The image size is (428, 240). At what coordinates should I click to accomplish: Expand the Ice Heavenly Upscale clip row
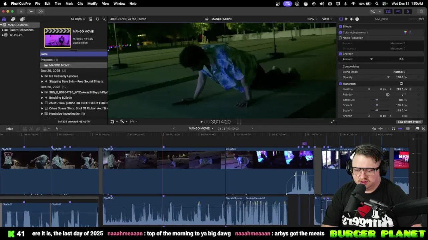(x=42, y=76)
